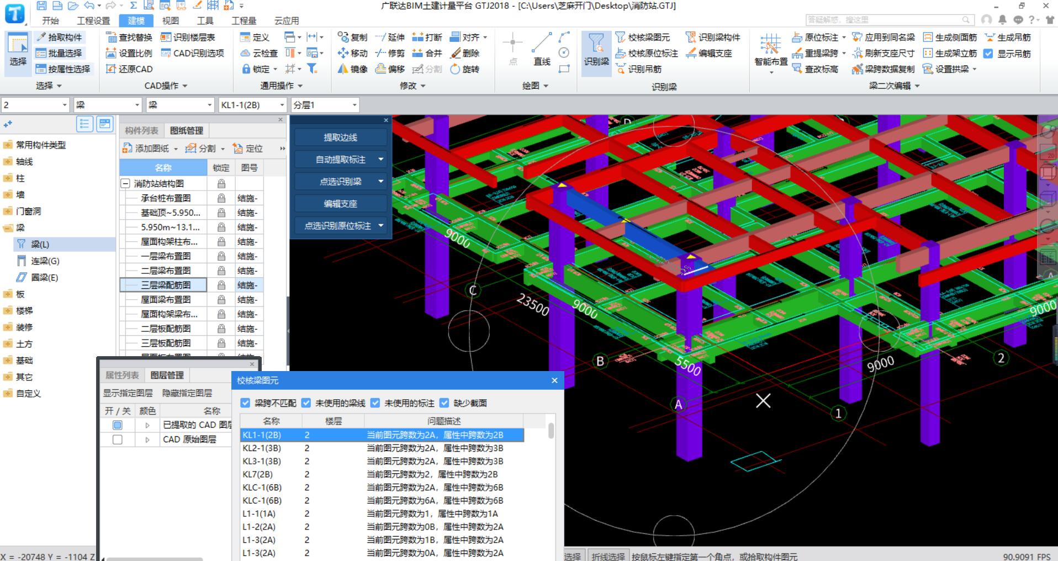Select the 镜像 mirror tool
The width and height of the screenshot is (1058, 561).
(352, 69)
